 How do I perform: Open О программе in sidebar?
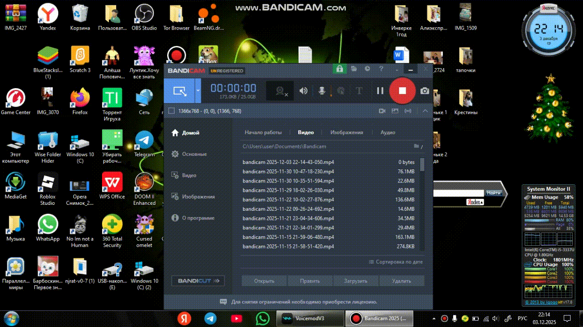coord(193,218)
